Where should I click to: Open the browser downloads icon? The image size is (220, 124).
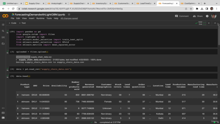(202, 9)
